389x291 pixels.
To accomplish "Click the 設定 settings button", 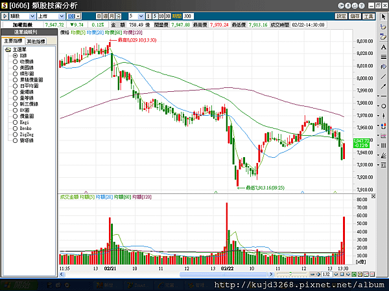I will pyautogui.click(x=341, y=16).
